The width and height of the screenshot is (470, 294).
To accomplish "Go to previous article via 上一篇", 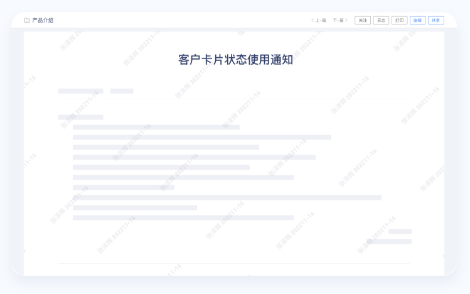I will pos(319,20).
